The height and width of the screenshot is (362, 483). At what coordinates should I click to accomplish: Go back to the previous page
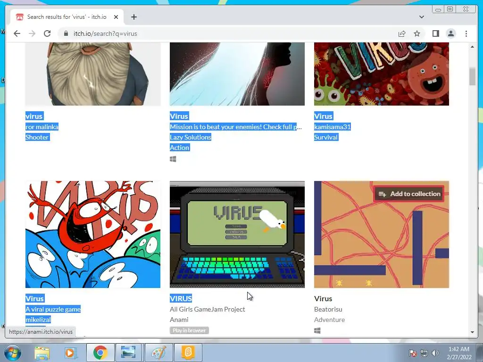(17, 33)
